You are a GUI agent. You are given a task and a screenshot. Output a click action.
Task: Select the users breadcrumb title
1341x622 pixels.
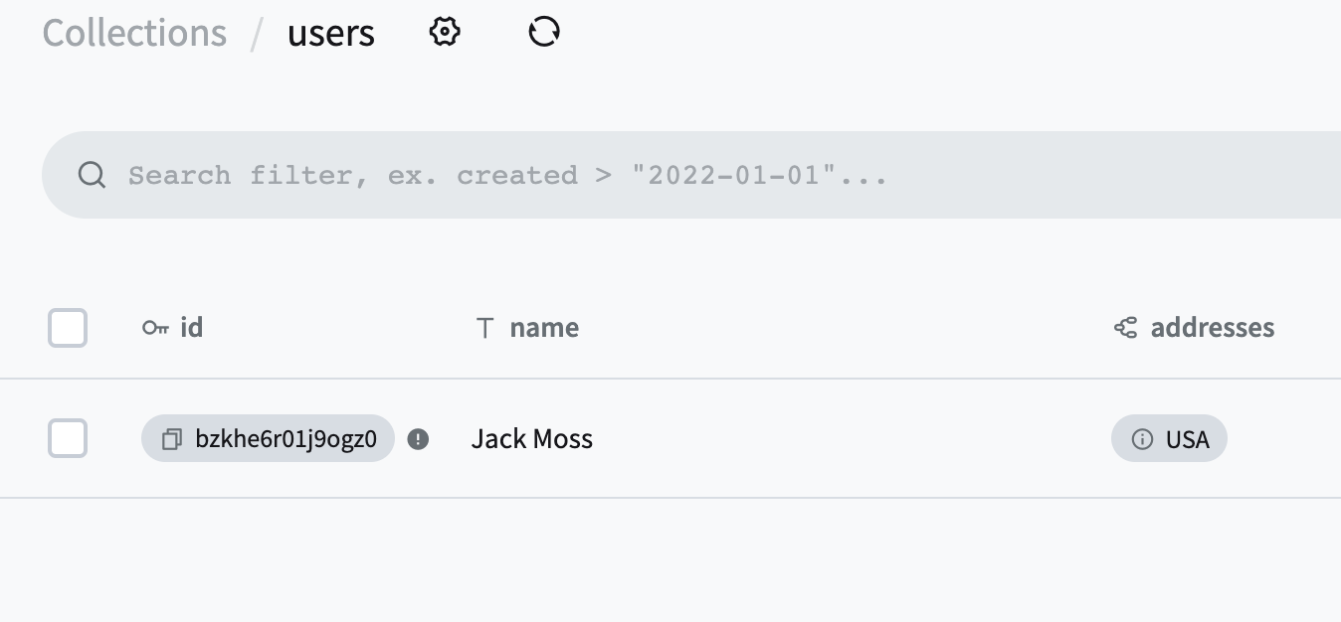(330, 32)
